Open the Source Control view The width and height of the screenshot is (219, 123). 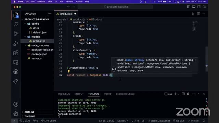[16, 34]
